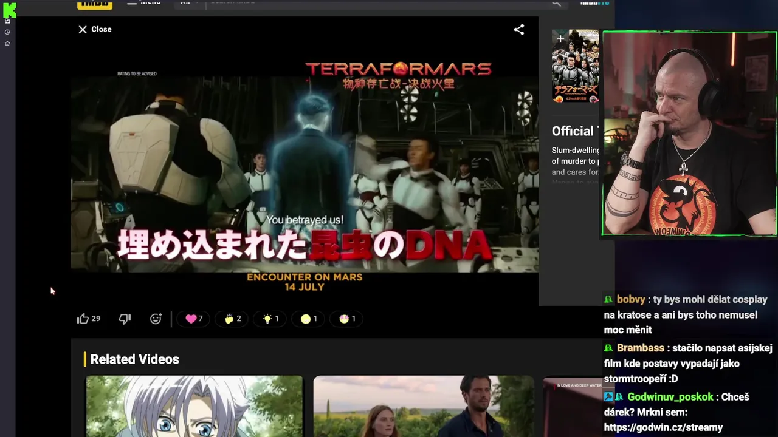Click the streamer webcam overlay
778x437 pixels.
(689, 134)
